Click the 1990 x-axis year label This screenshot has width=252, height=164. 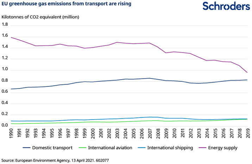[11, 133]
